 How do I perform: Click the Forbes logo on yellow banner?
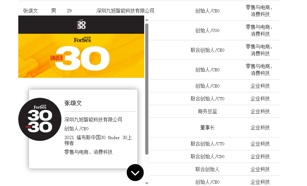(x=82, y=40)
